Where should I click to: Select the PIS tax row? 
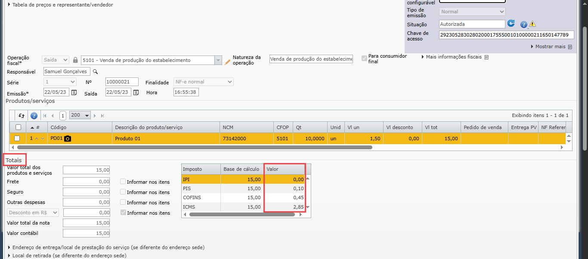pyautogui.click(x=243, y=188)
